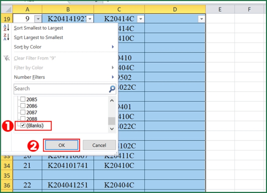
Task: Click the magnifying glass search icon
Action: (111, 89)
